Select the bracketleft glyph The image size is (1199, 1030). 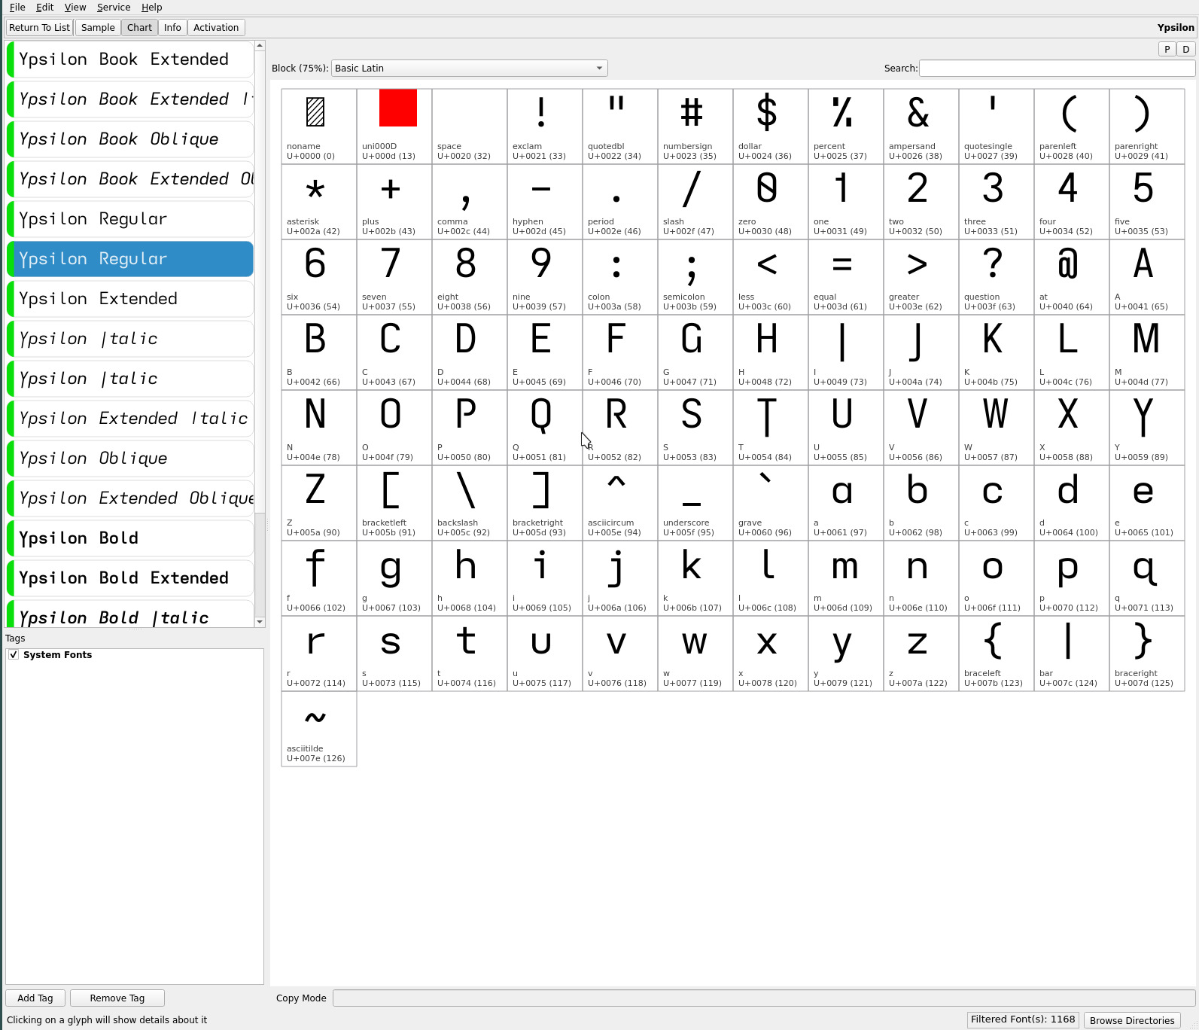click(x=394, y=503)
